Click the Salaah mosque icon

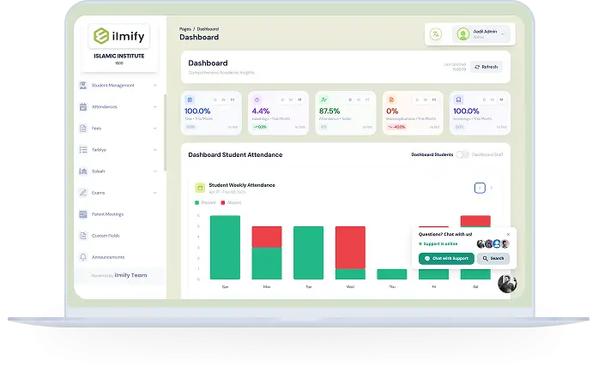tap(82, 171)
